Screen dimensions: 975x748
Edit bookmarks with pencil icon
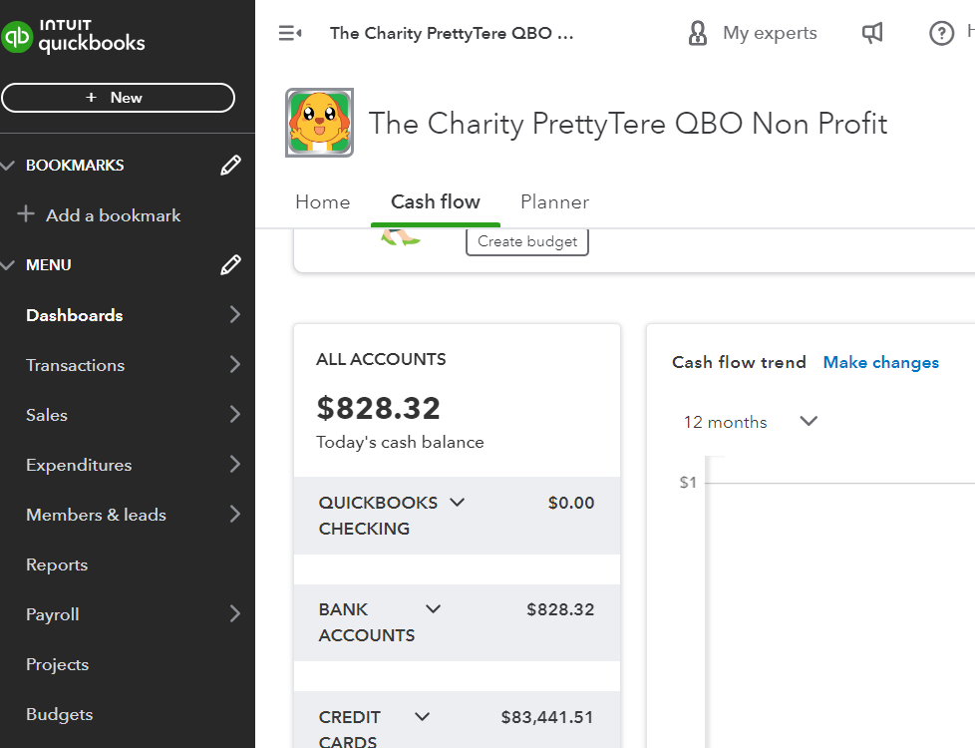(x=230, y=166)
